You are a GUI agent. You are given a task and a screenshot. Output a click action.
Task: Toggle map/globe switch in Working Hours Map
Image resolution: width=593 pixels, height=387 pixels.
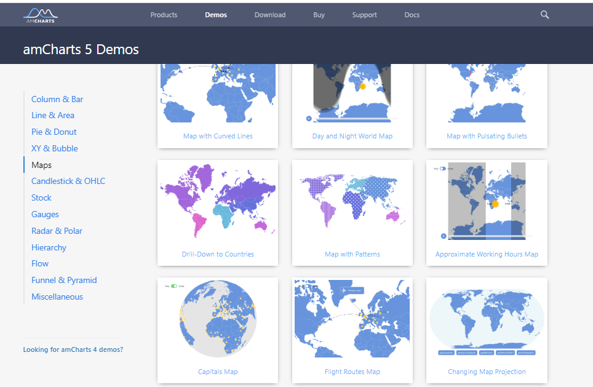pos(443,169)
